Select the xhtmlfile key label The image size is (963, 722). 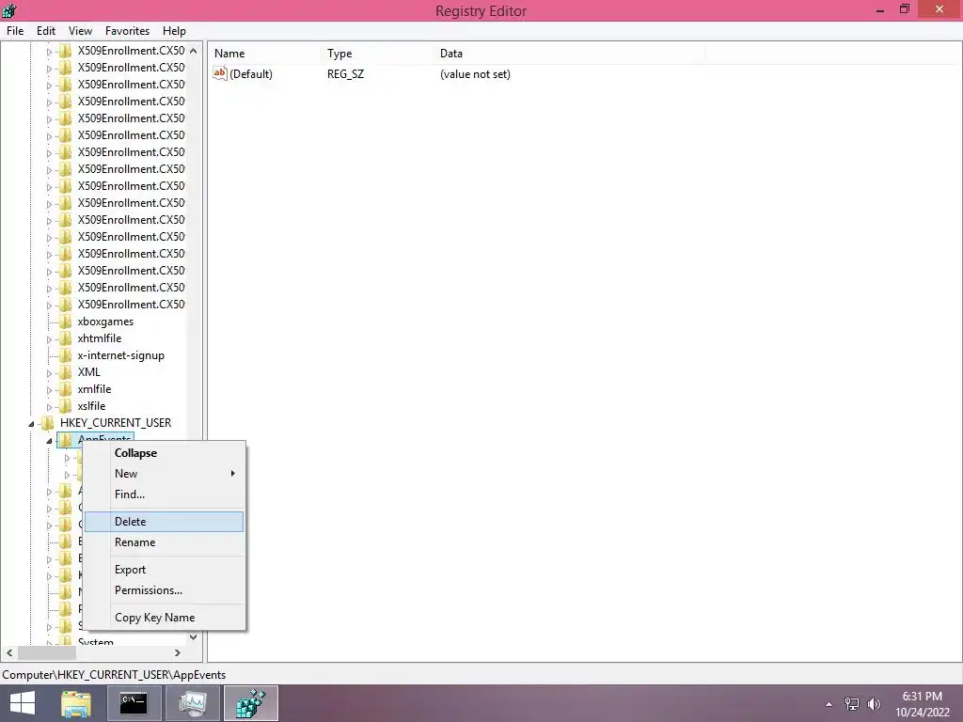[99, 338]
